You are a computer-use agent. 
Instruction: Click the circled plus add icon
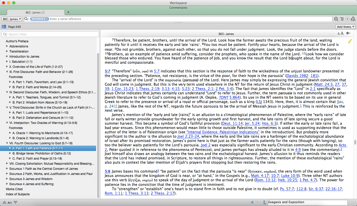point(347,19)
